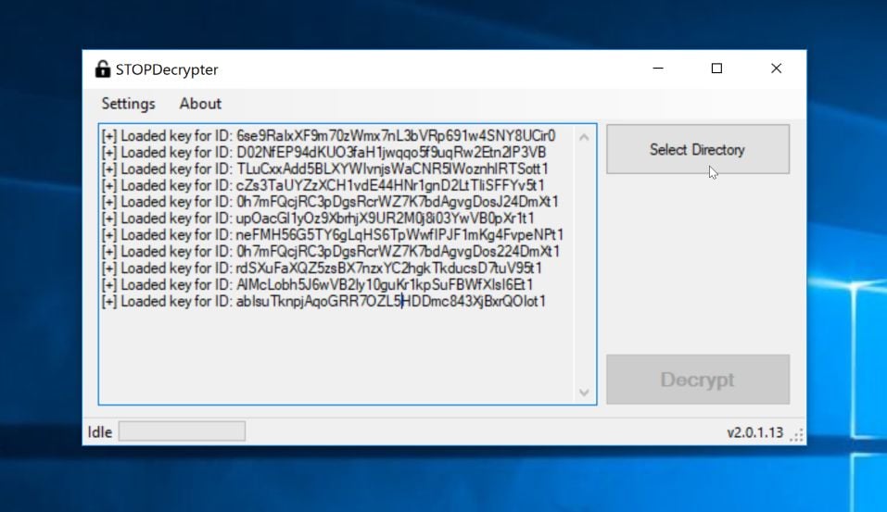
Task: Click the log scrollbar down arrow
Action: [x=584, y=392]
